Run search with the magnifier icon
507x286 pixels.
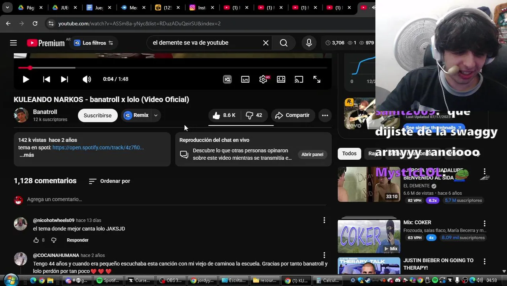click(284, 43)
